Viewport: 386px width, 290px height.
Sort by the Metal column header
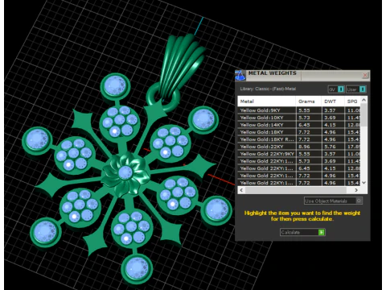(267, 101)
